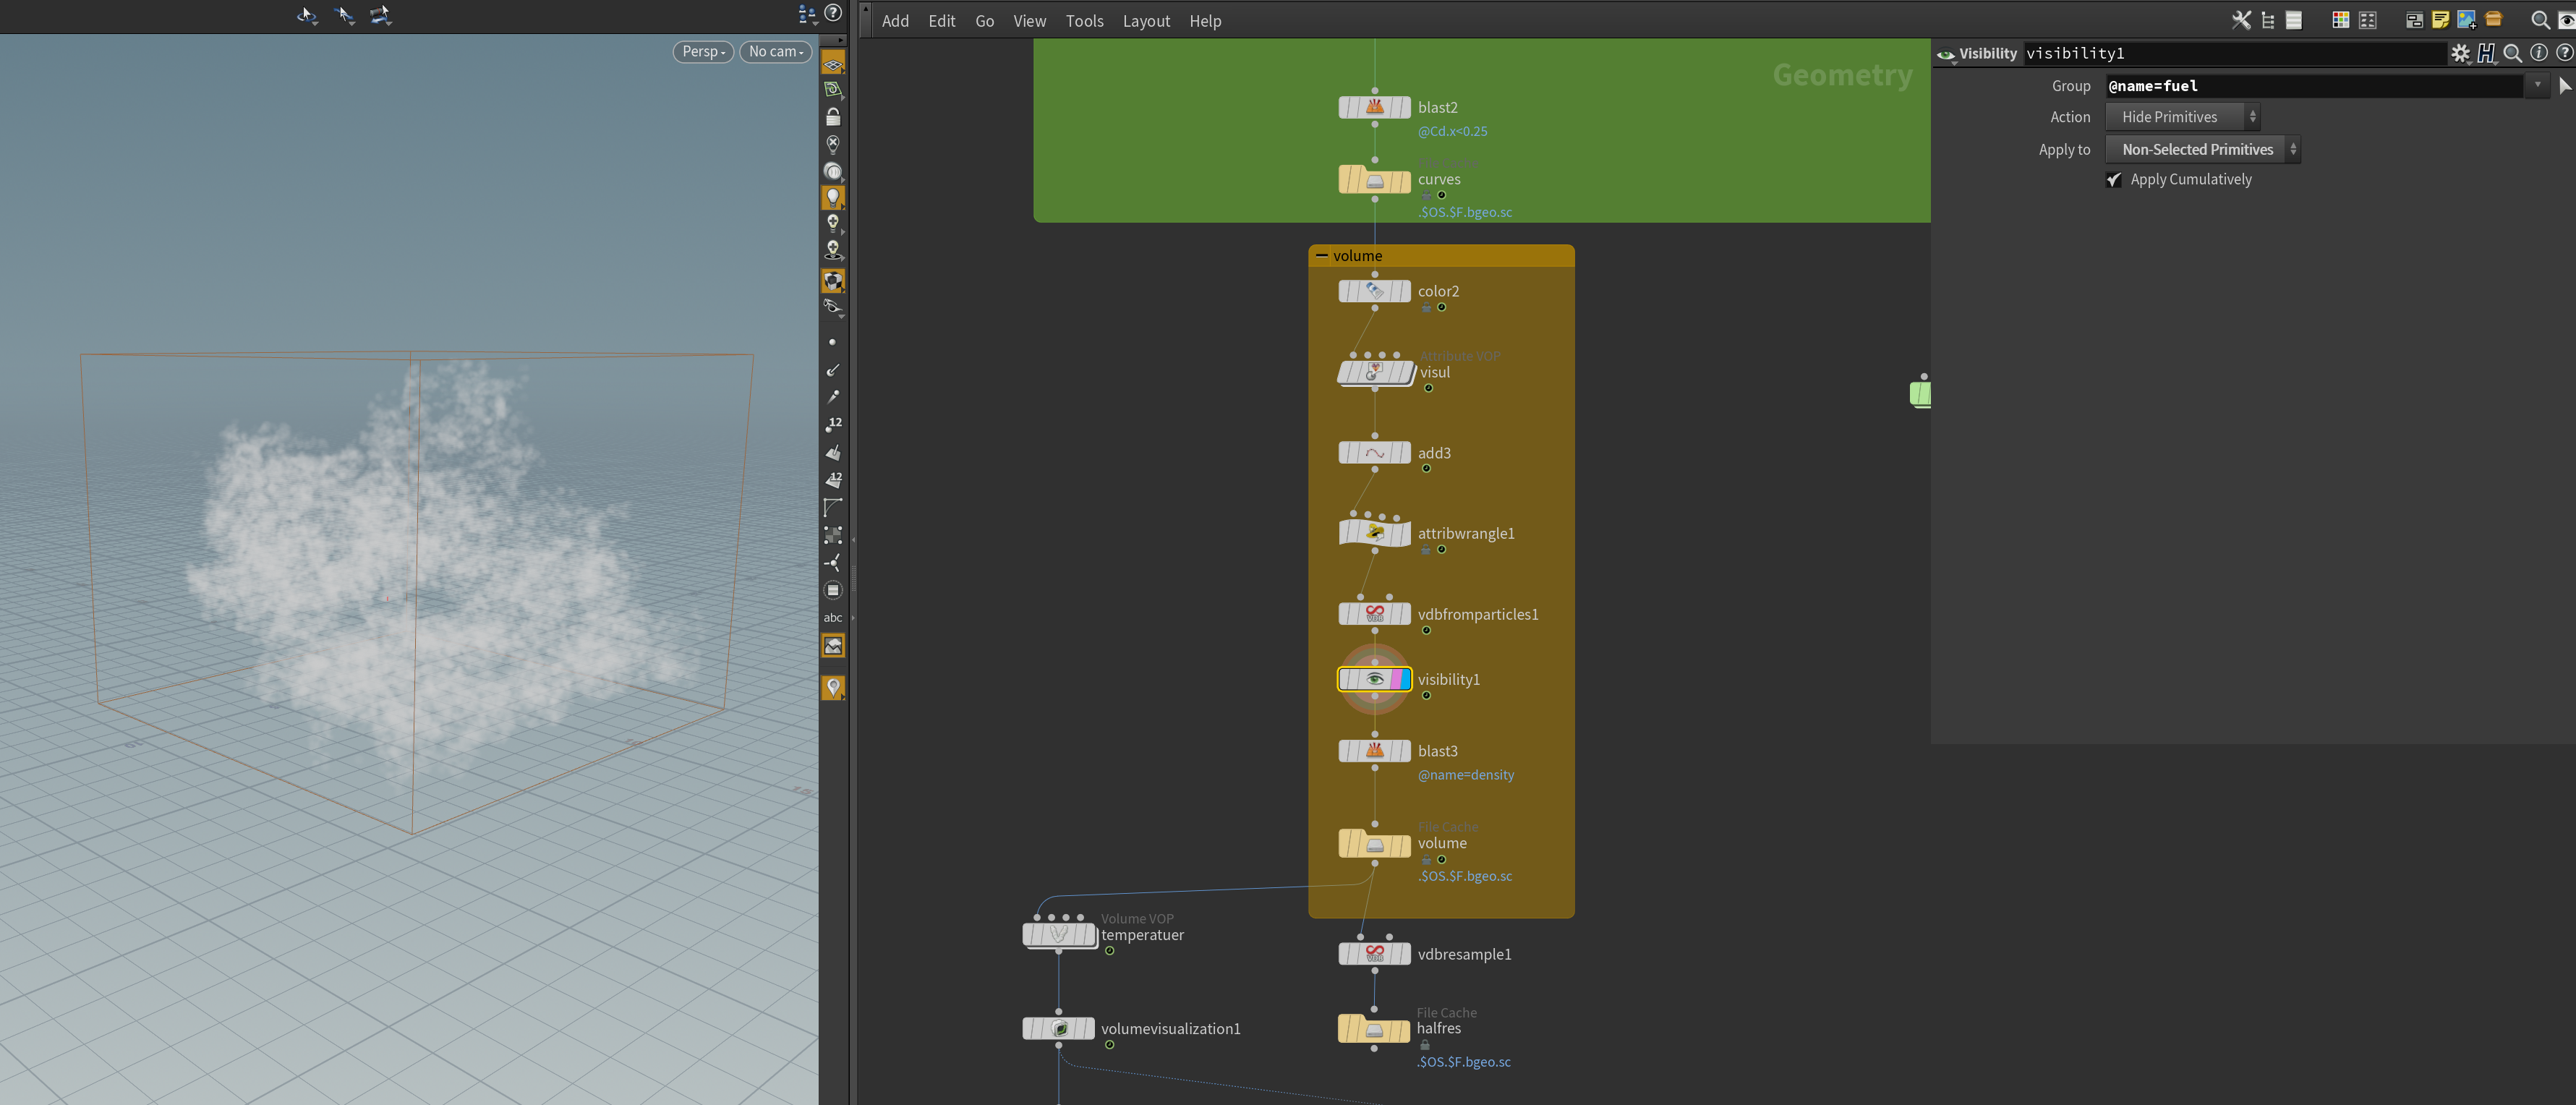
Task: Show node info with the i icon
Action: click(2539, 54)
